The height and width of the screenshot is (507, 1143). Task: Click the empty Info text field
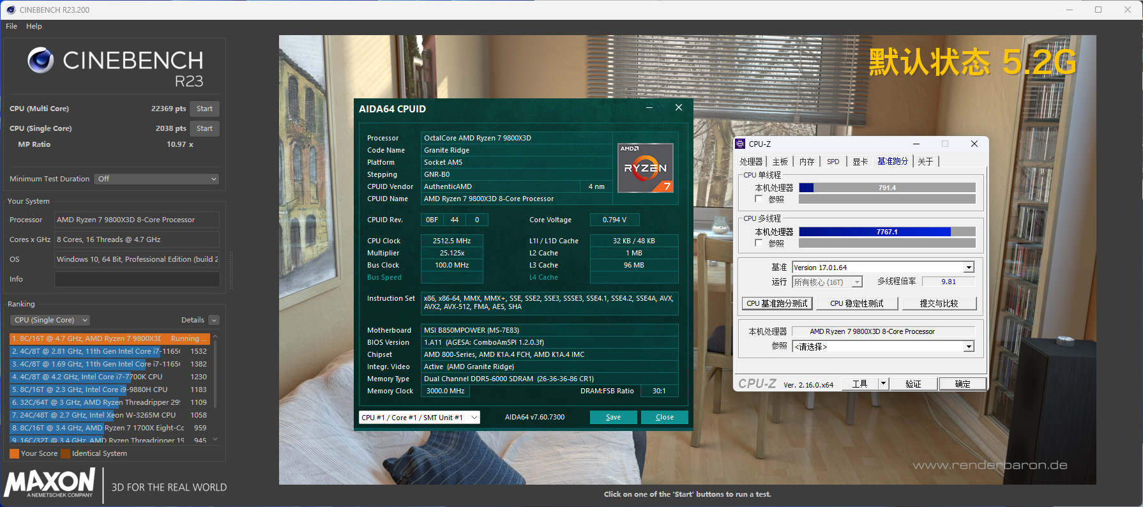point(137,279)
